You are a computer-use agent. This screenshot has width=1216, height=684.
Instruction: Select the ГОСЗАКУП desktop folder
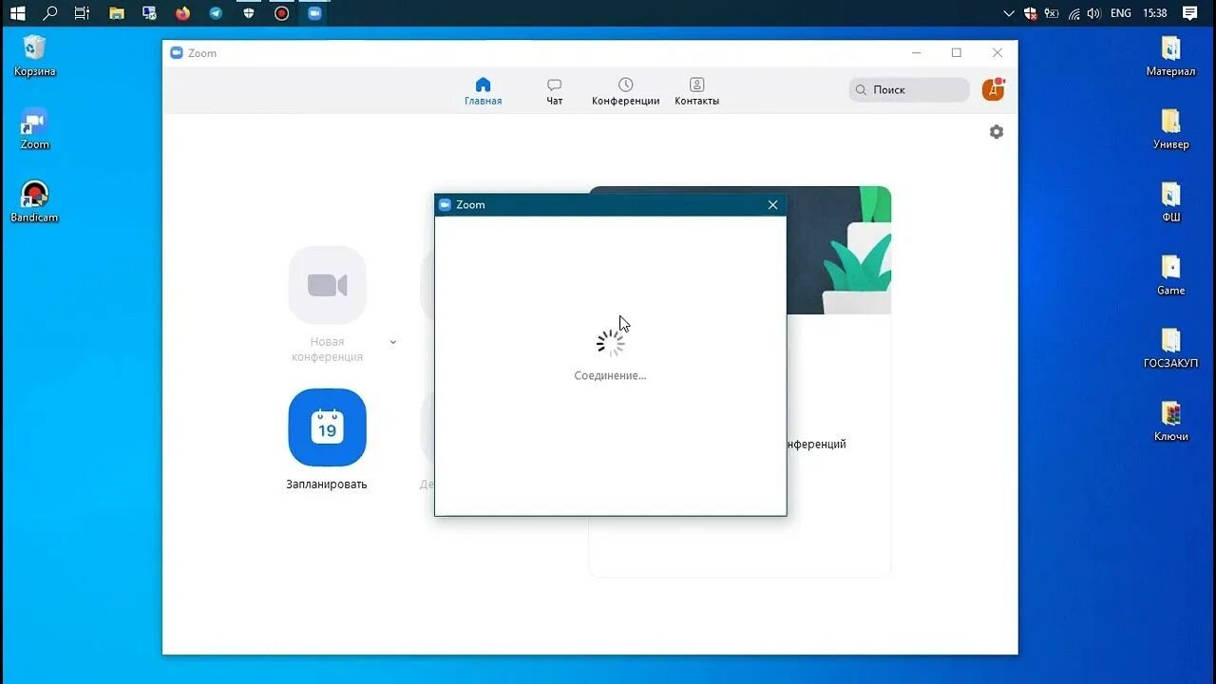[1170, 348]
